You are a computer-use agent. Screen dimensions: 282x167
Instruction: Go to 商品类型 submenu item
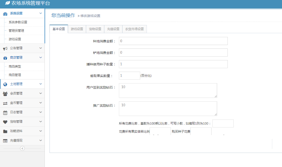tap(15, 67)
